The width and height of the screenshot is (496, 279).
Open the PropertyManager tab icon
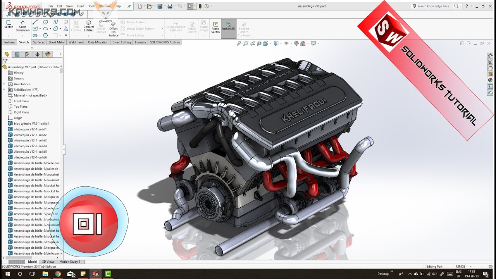coord(17,54)
